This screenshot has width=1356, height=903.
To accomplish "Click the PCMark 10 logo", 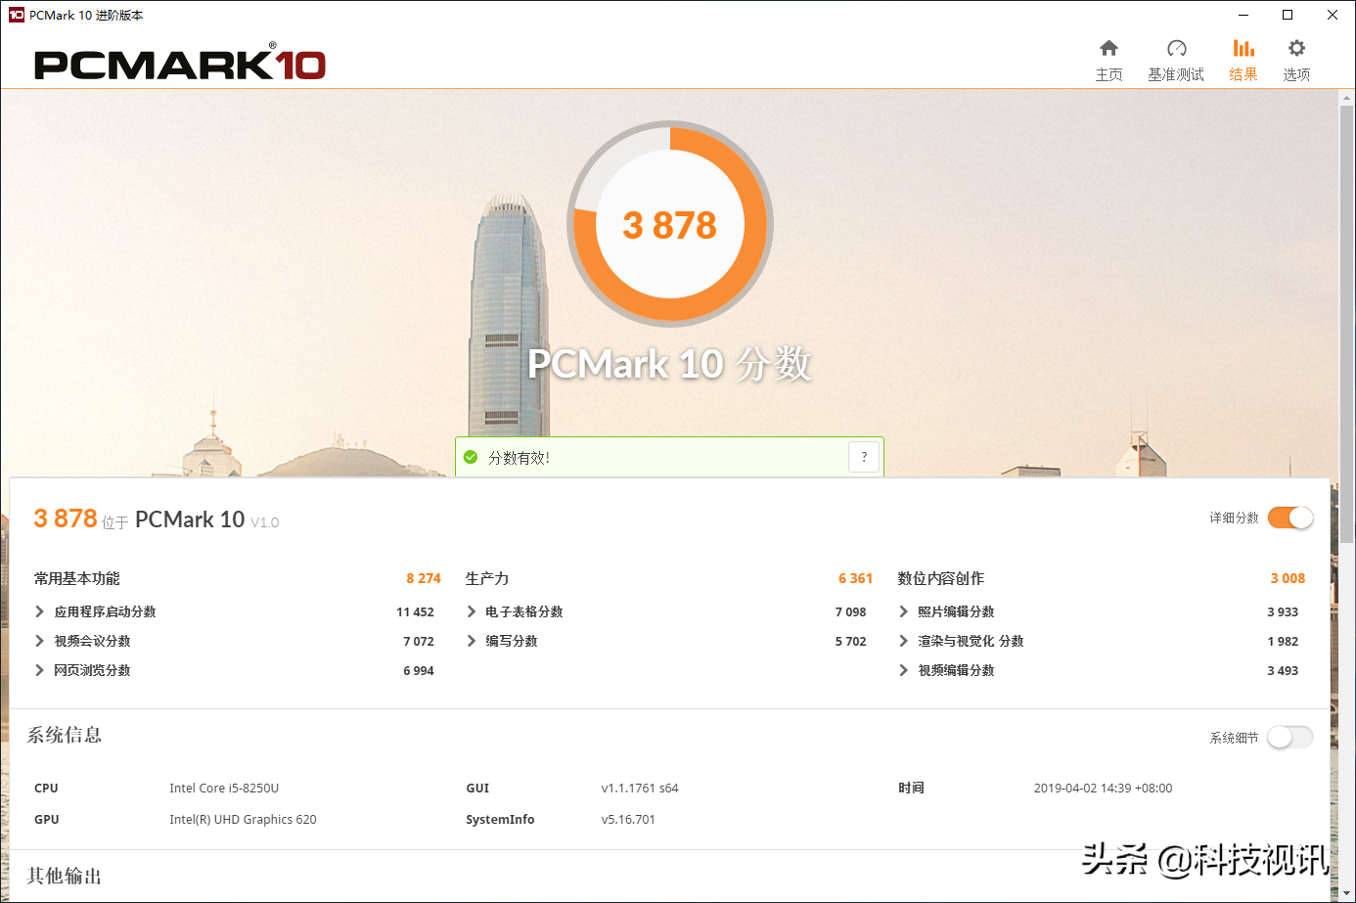I will click(x=180, y=65).
